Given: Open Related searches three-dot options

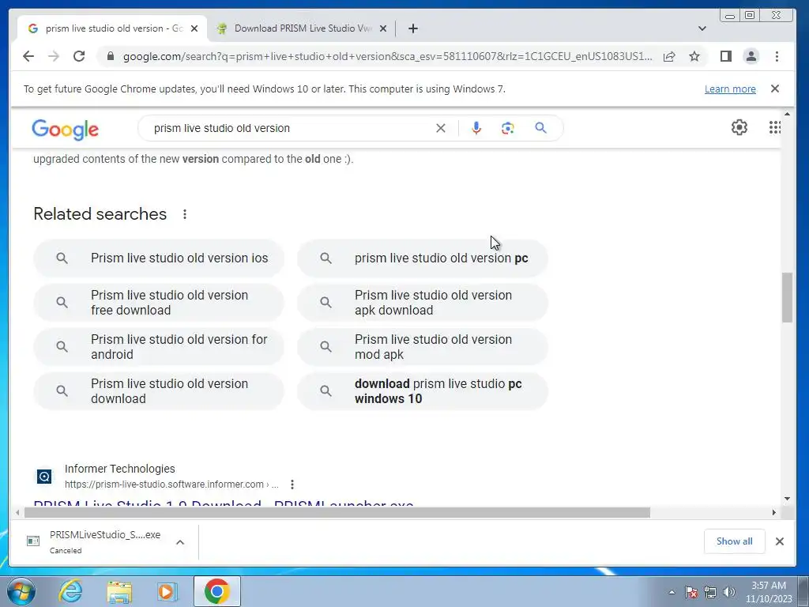Looking at the screenshot, I should 185,214.
